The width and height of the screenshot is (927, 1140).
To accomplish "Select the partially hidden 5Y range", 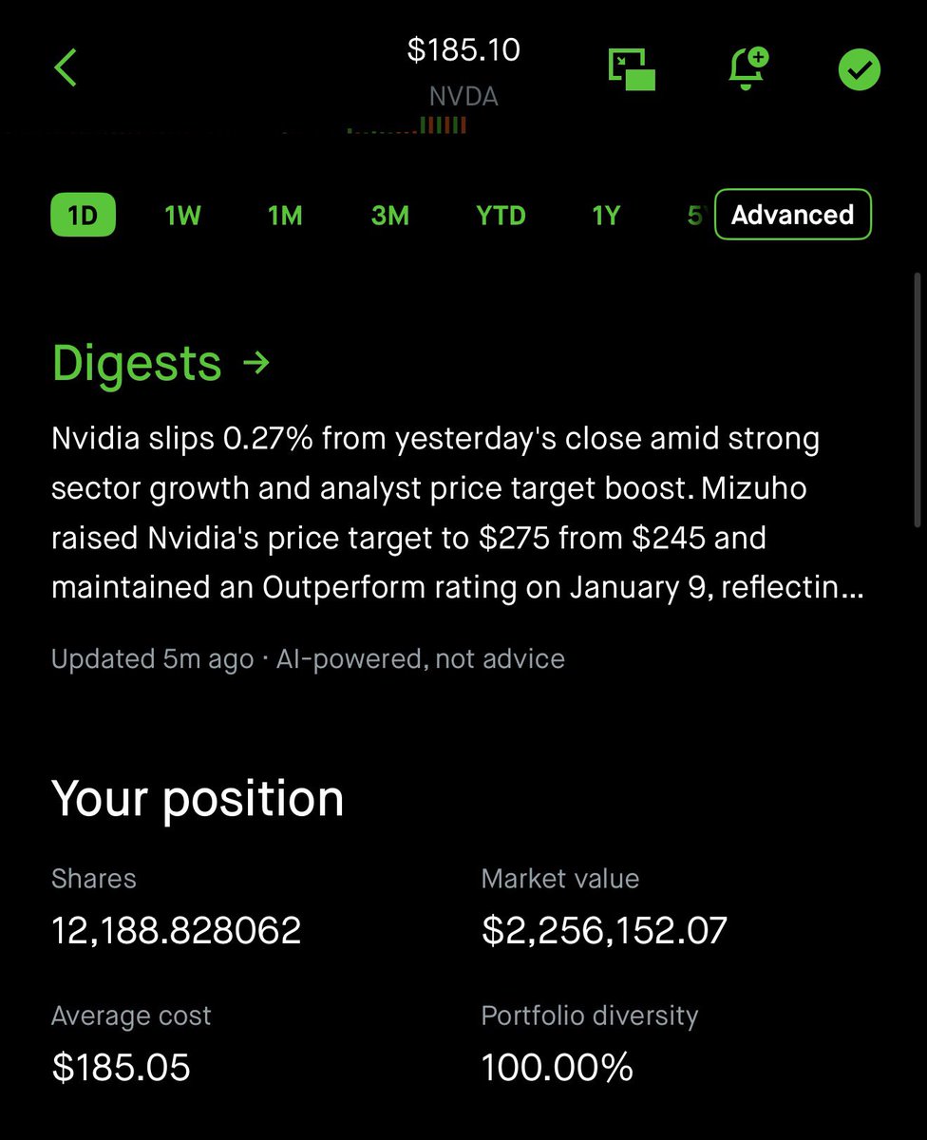I will (x=696, y=216).
